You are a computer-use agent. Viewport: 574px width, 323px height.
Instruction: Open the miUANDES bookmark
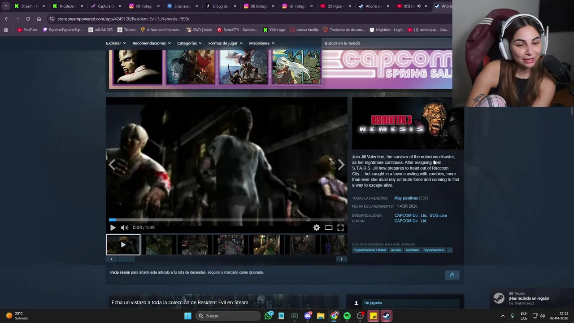click(100, 30)
